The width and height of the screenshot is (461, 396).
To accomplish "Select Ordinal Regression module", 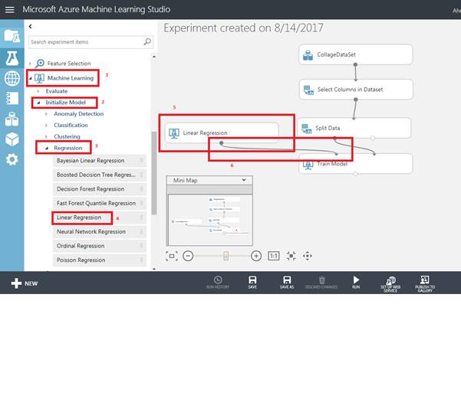I will click(x=100, y=246).
